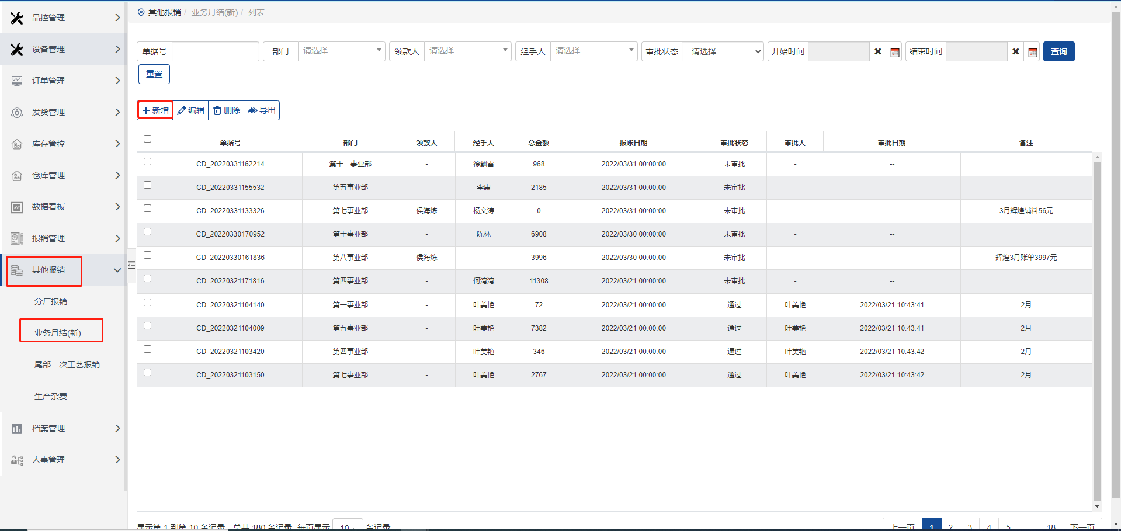The image size is (1121, 531).
Task: Click the Export (导出) toolbar button
Action: (x=262, y=110)
